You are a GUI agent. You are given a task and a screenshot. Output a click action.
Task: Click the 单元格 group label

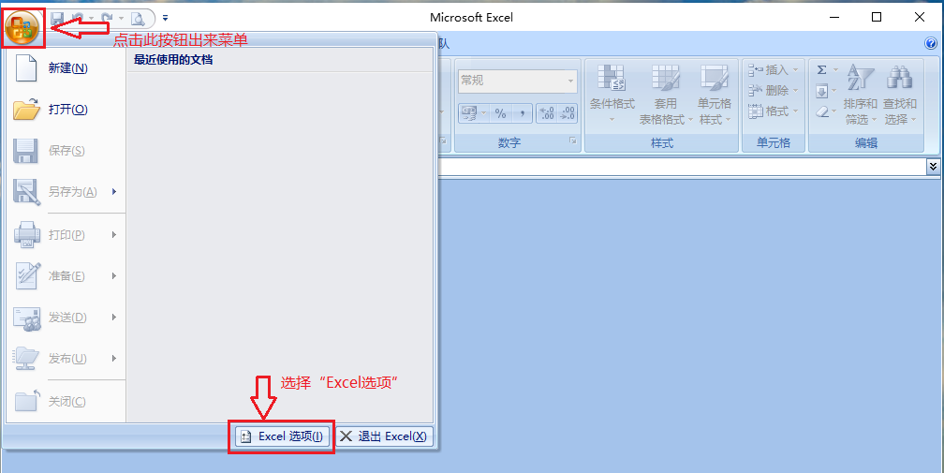[774, 142]
